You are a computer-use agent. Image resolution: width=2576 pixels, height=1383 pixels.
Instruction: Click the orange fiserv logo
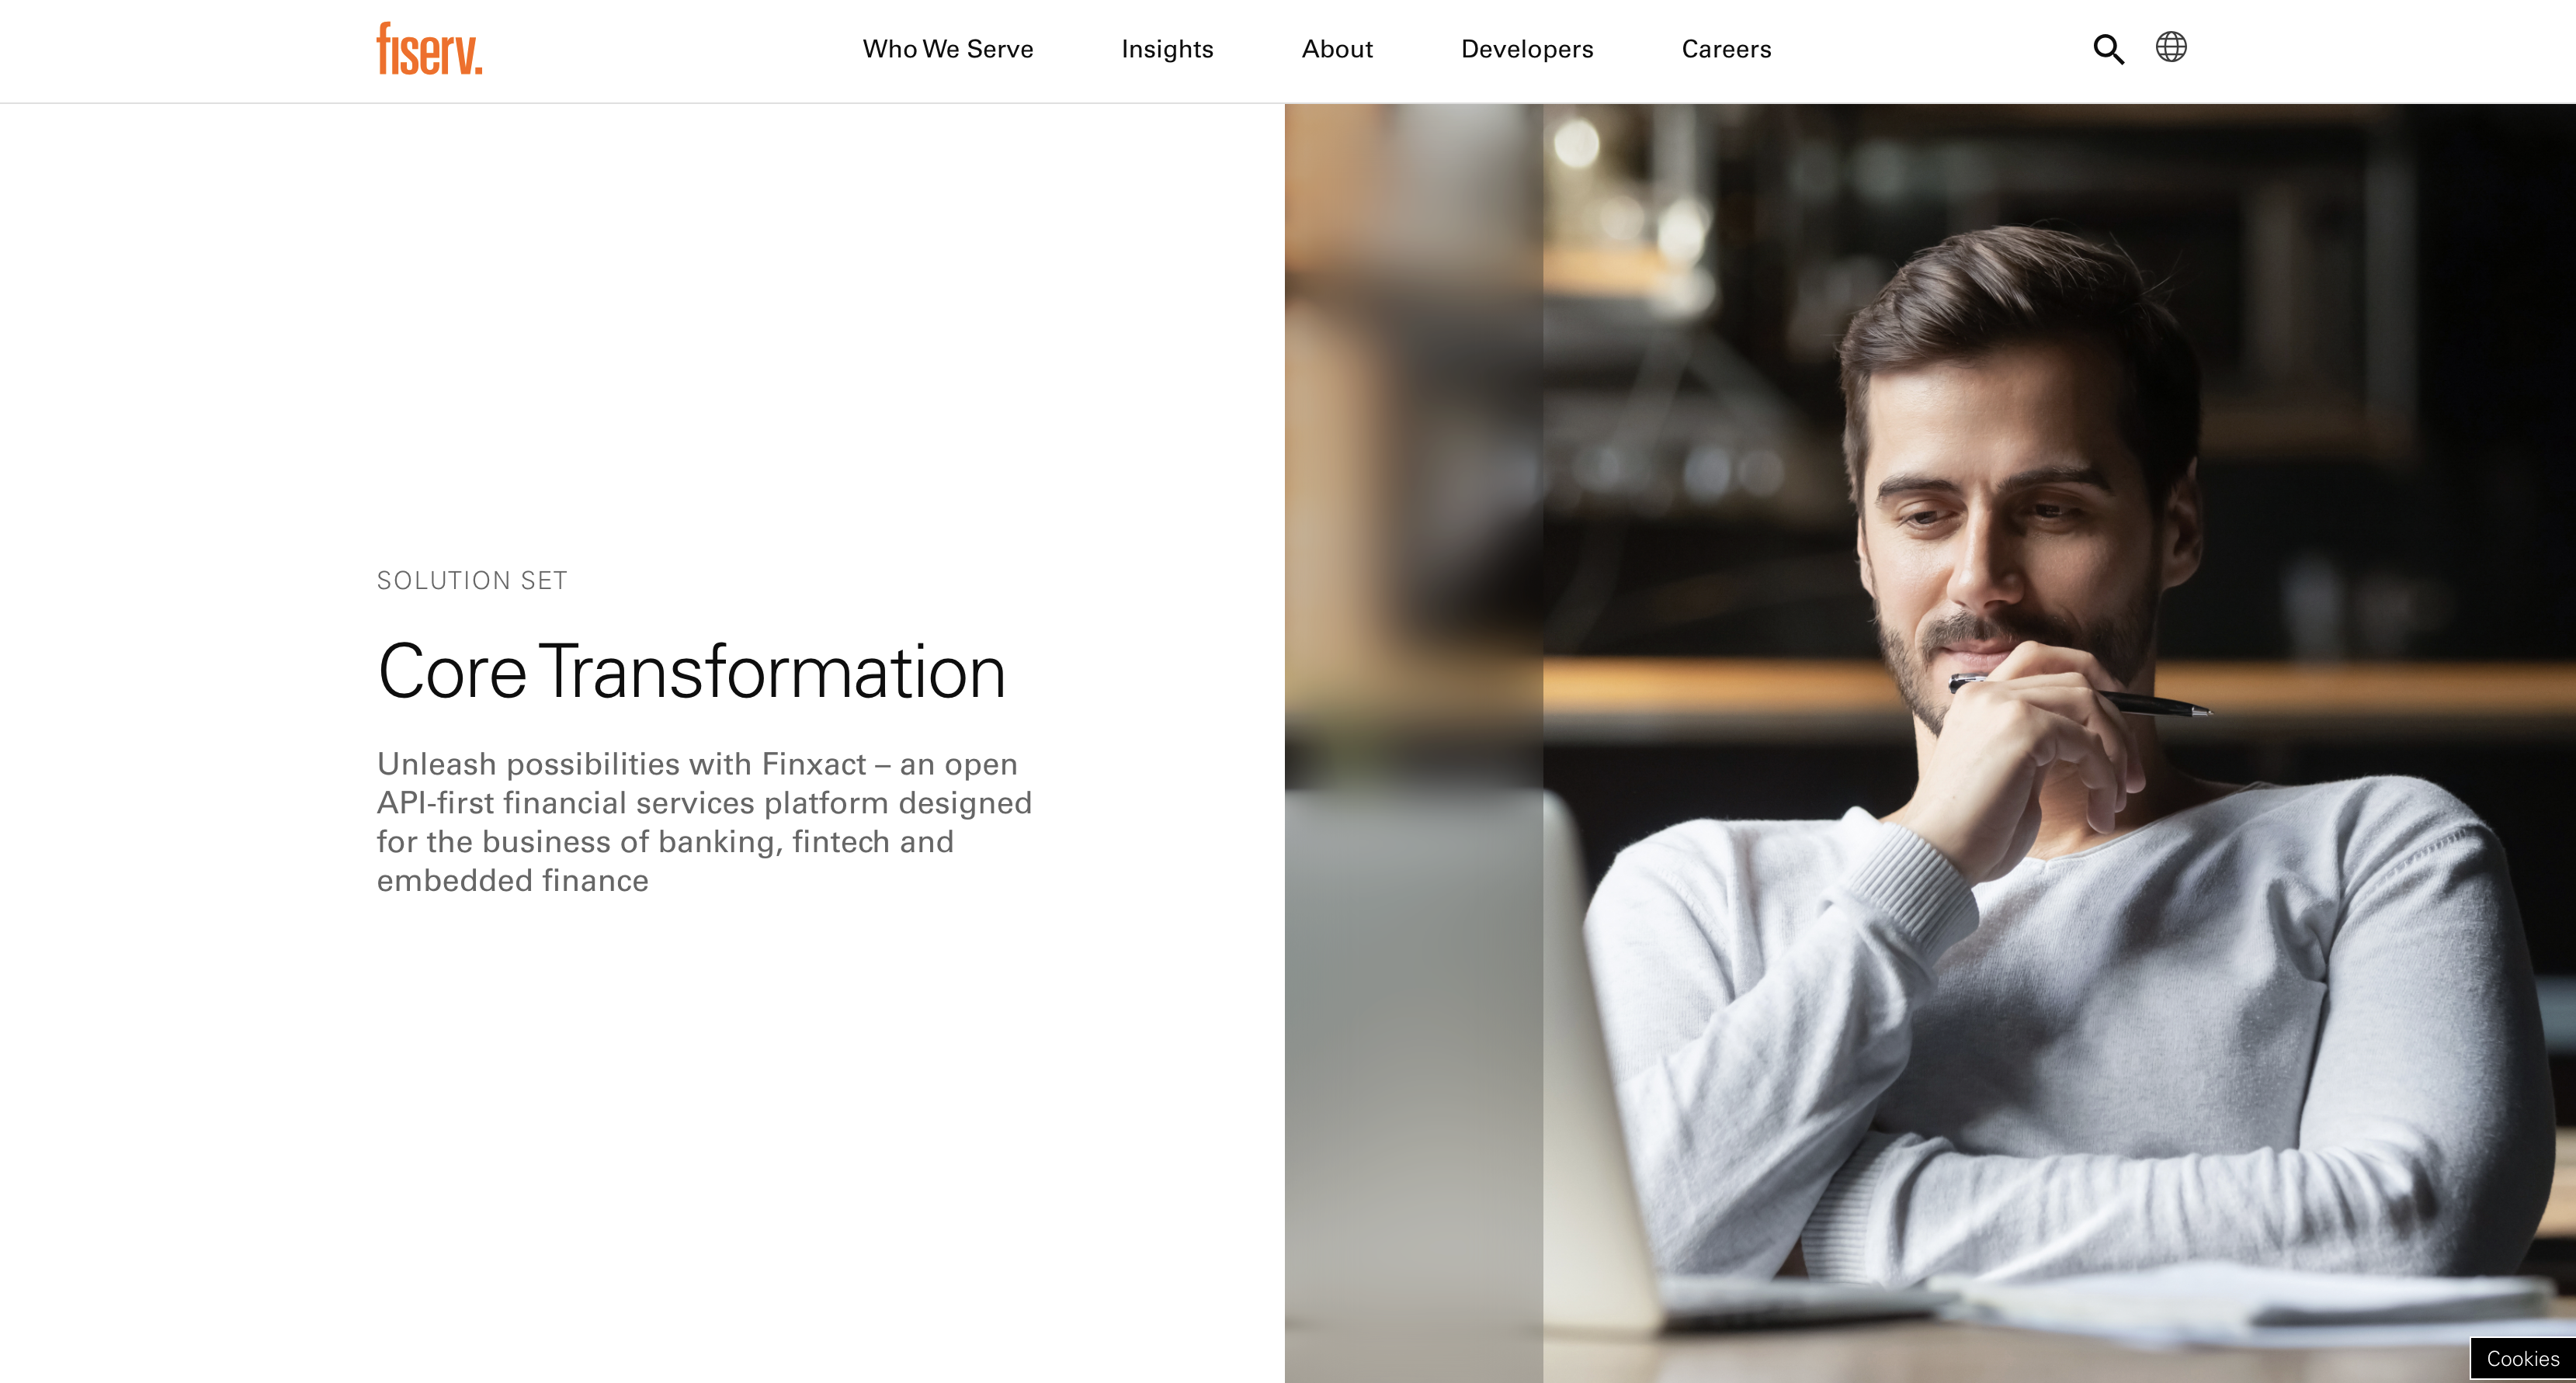tap(429, 49)
